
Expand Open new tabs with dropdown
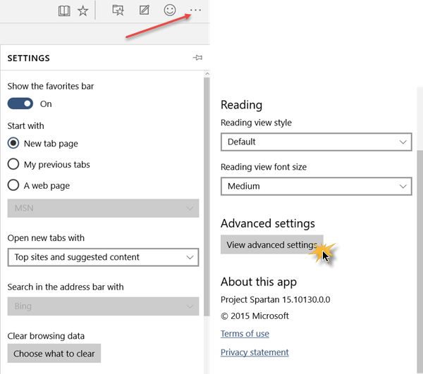(103, 257)
